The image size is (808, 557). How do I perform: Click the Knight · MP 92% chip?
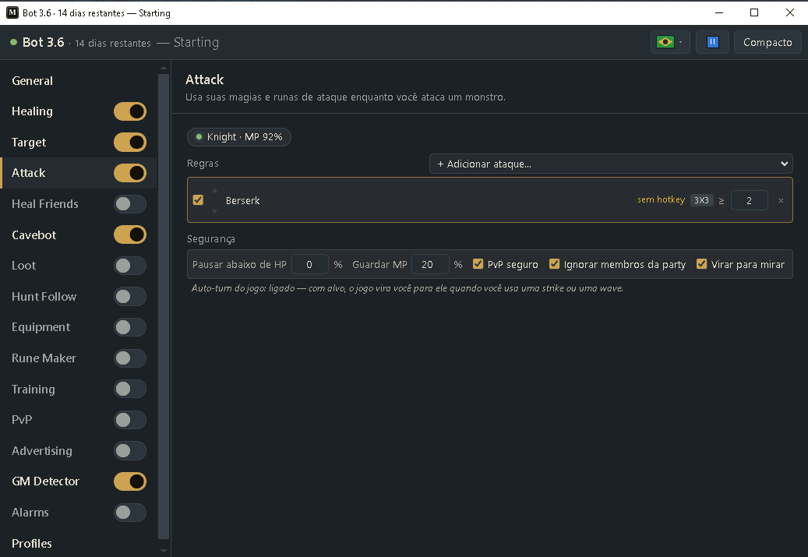[x=239, y=137]
